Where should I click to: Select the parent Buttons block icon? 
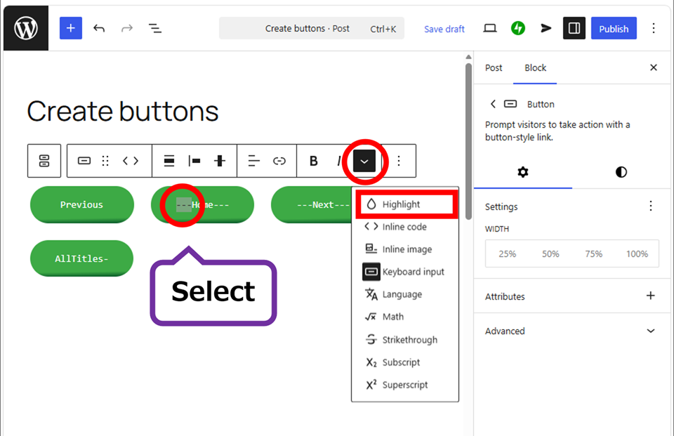[44, 161]
